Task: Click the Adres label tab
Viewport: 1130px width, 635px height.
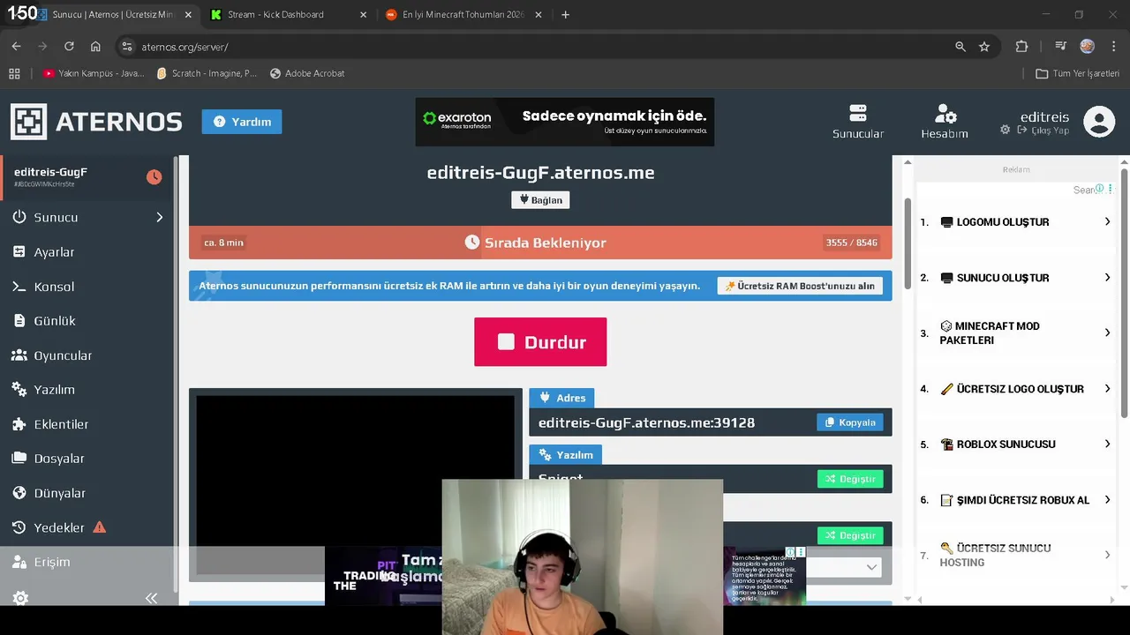Action: point(561,398)
